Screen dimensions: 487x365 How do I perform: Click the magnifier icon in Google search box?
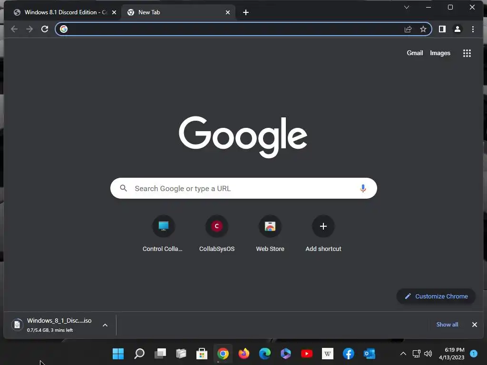tap(124, 188)
